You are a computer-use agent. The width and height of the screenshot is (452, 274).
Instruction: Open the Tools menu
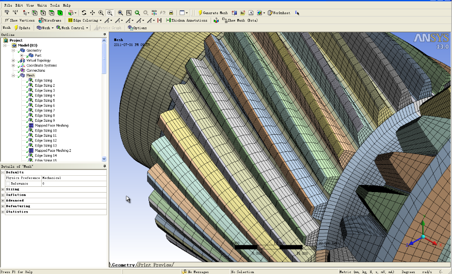55,5
